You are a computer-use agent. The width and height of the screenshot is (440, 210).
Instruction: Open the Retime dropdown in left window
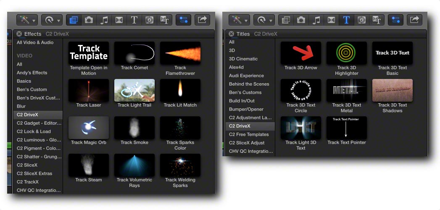[52, 20]
